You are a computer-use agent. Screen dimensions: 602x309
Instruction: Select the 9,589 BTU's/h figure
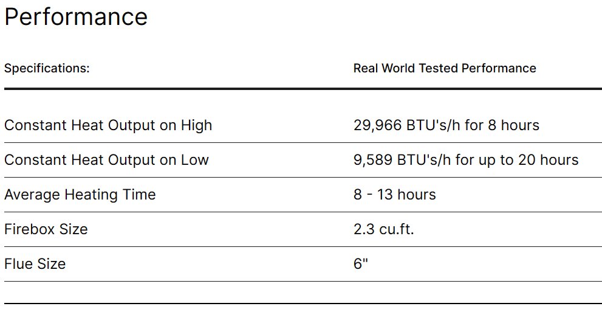click(x=403, y=160)
